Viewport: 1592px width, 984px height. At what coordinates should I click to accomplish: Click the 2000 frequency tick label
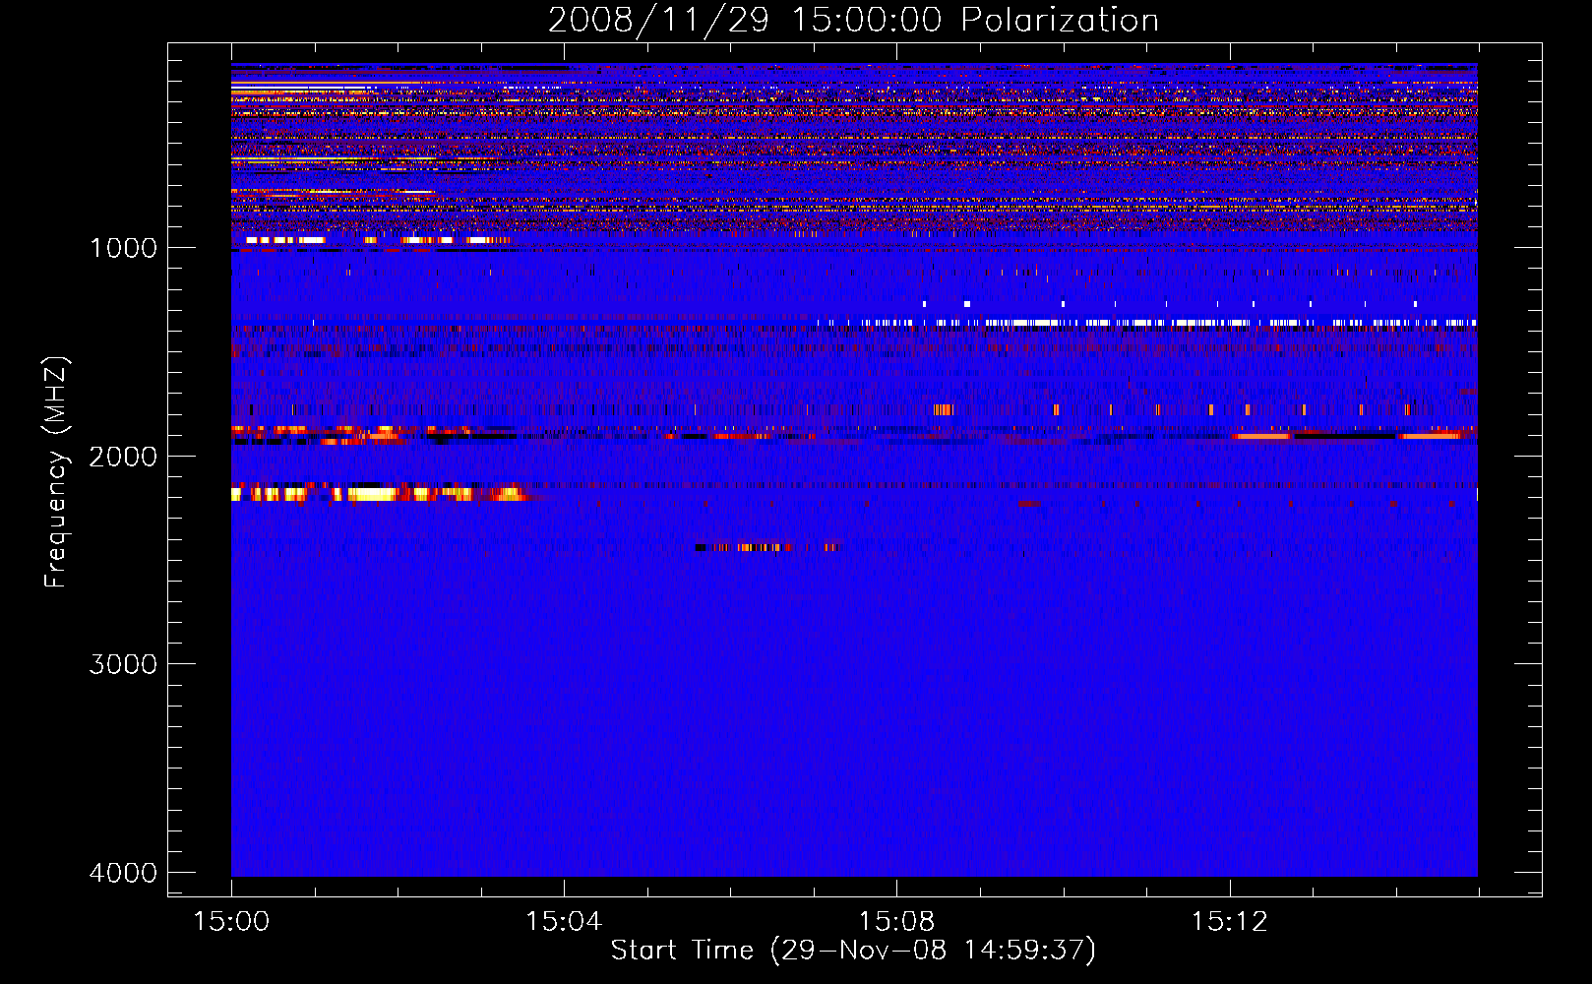coord(123,456)
